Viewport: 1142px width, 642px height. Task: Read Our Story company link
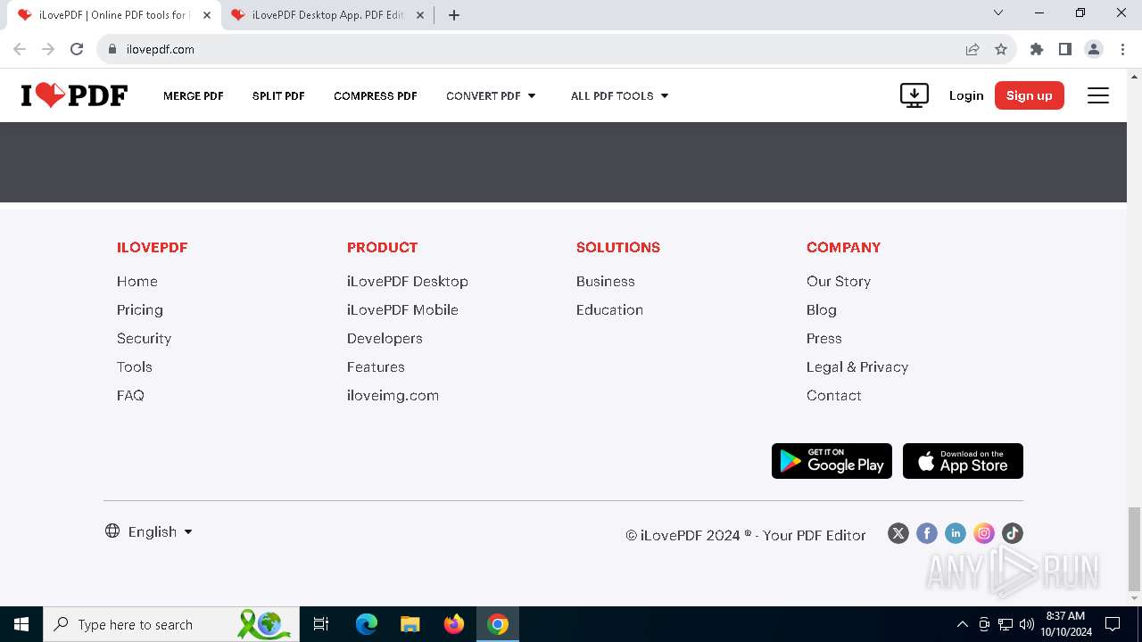pos(839,281)
